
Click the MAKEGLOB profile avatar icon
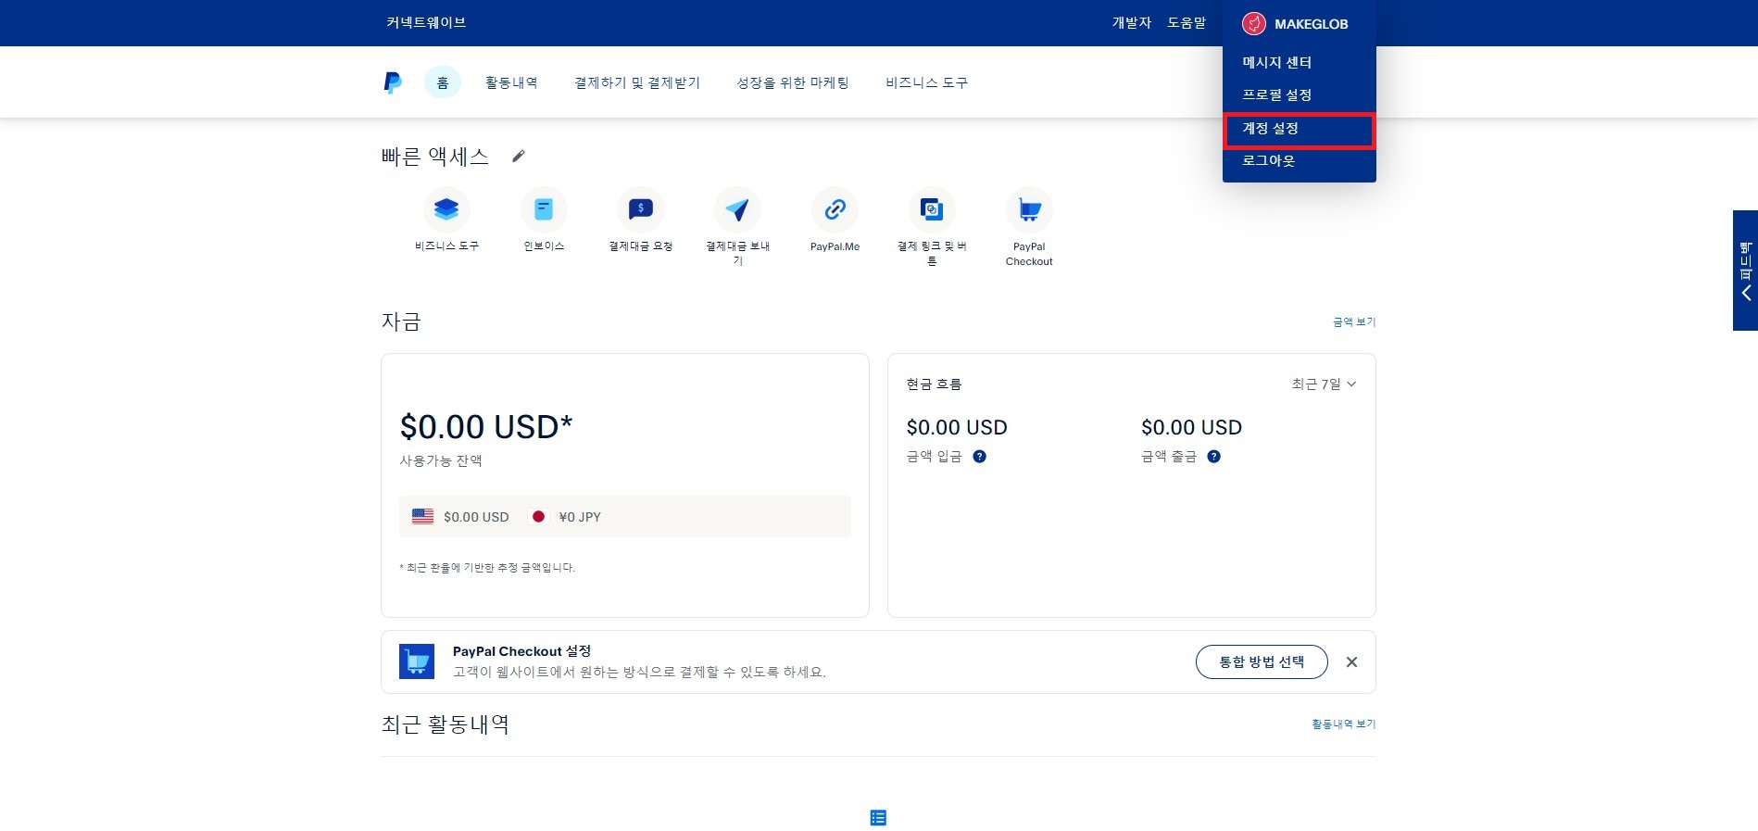tap(1254, 24)
